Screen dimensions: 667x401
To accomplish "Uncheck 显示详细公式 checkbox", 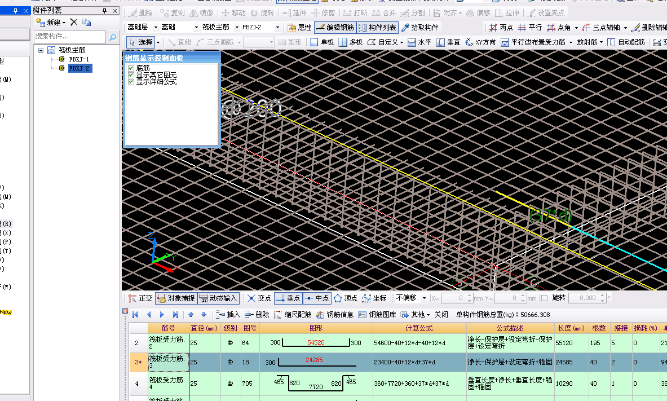I will [131, 82].
